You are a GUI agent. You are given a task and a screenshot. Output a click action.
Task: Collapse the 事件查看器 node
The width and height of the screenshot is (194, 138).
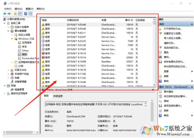coord(8,31)
